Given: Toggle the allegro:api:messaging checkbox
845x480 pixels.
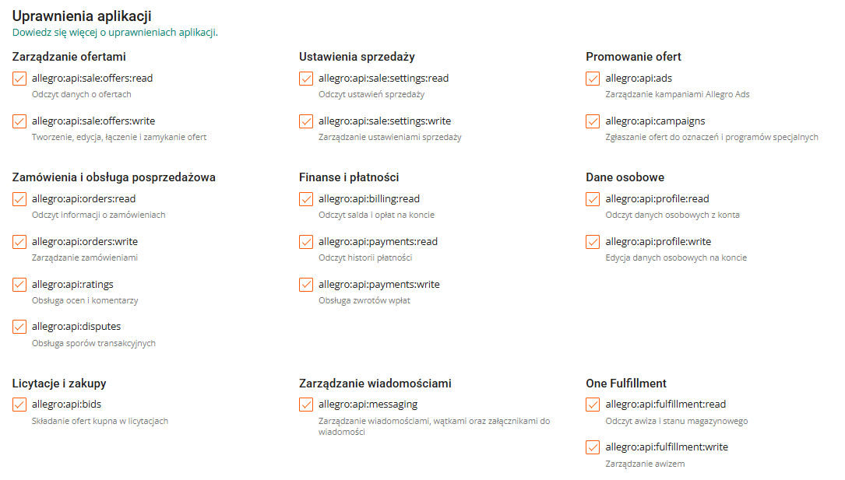Looking at the screenshot, I should click(x=306, y=405).
